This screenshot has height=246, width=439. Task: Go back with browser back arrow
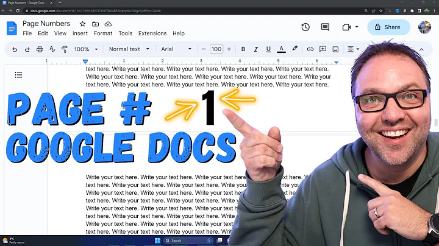[x=4, y=10]
